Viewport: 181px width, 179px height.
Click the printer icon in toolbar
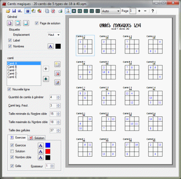(x=60, y=11)
